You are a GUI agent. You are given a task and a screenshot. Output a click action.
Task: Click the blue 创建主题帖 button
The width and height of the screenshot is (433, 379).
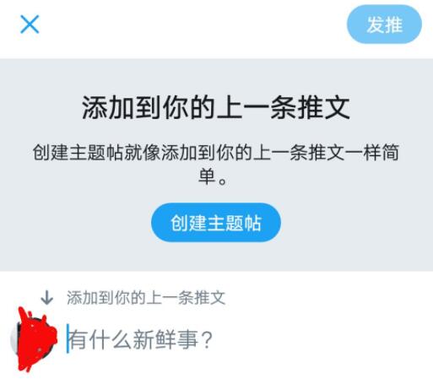point(216,223)
